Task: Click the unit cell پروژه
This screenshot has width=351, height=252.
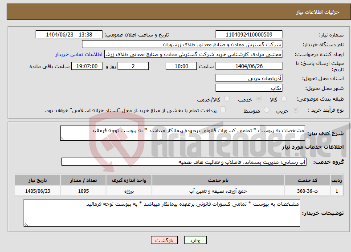Action: click(x=129, y=191)
